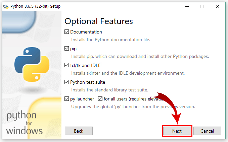228x142 pixels.
Task: Toggle the pip checkbox
Action: point(66,49)
